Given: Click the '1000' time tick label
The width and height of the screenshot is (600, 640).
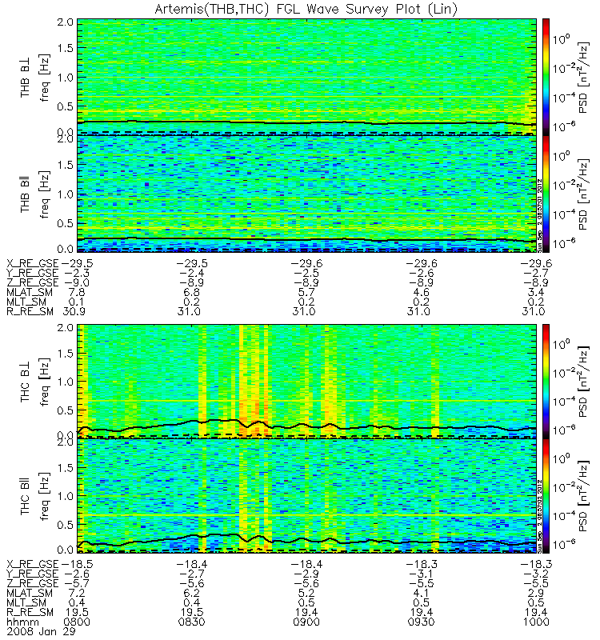Looking at the screenshot, I should click(536, 622).
